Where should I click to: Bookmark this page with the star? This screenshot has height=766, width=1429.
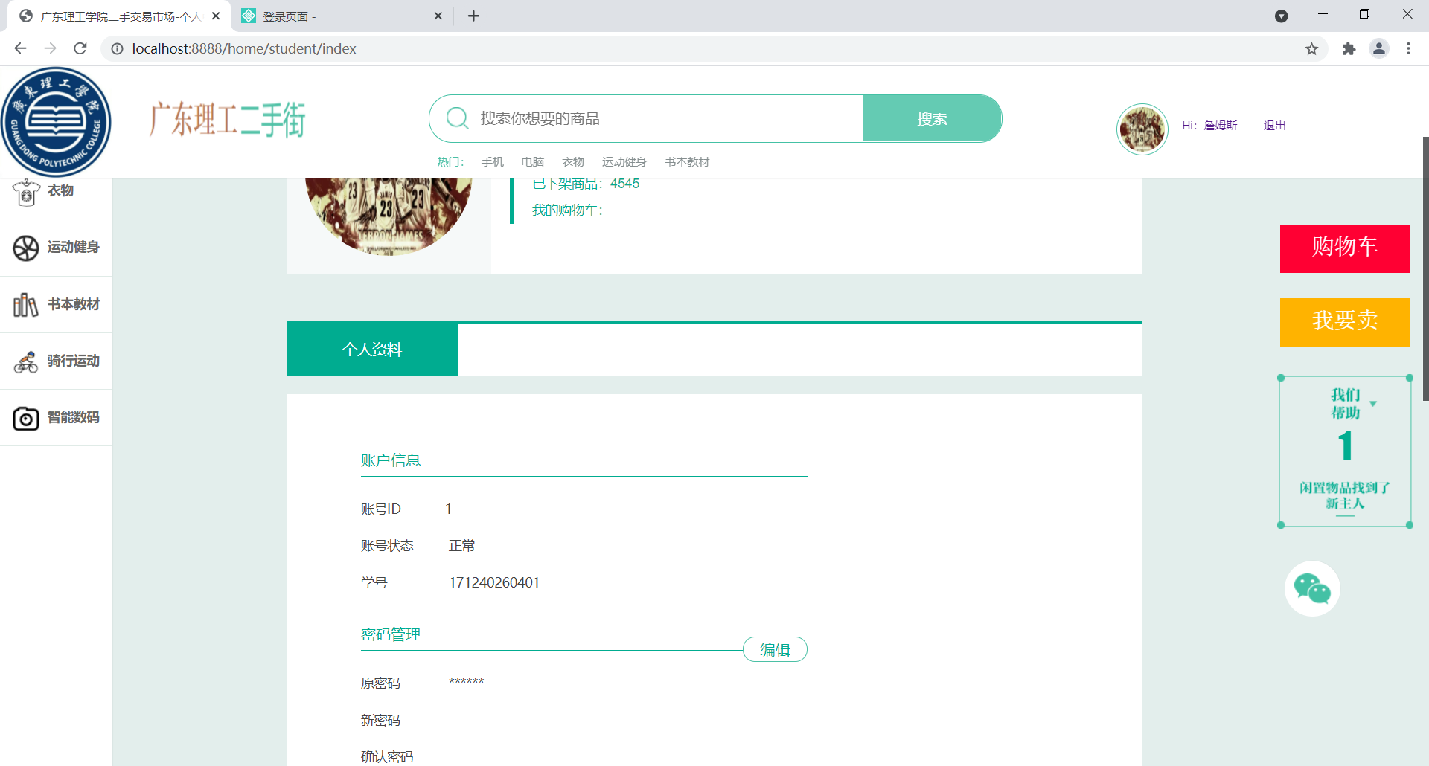point(1311,48)
